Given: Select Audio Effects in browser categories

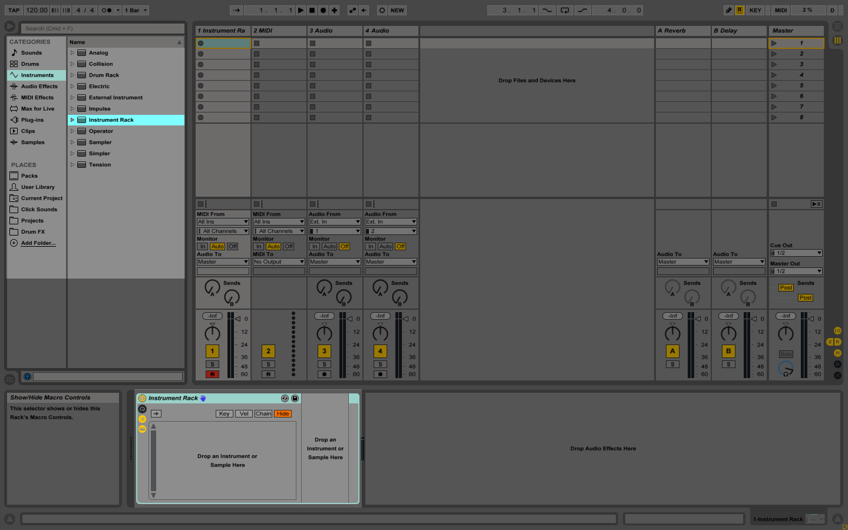Looking at the screenshot, I should coord(39,87).
